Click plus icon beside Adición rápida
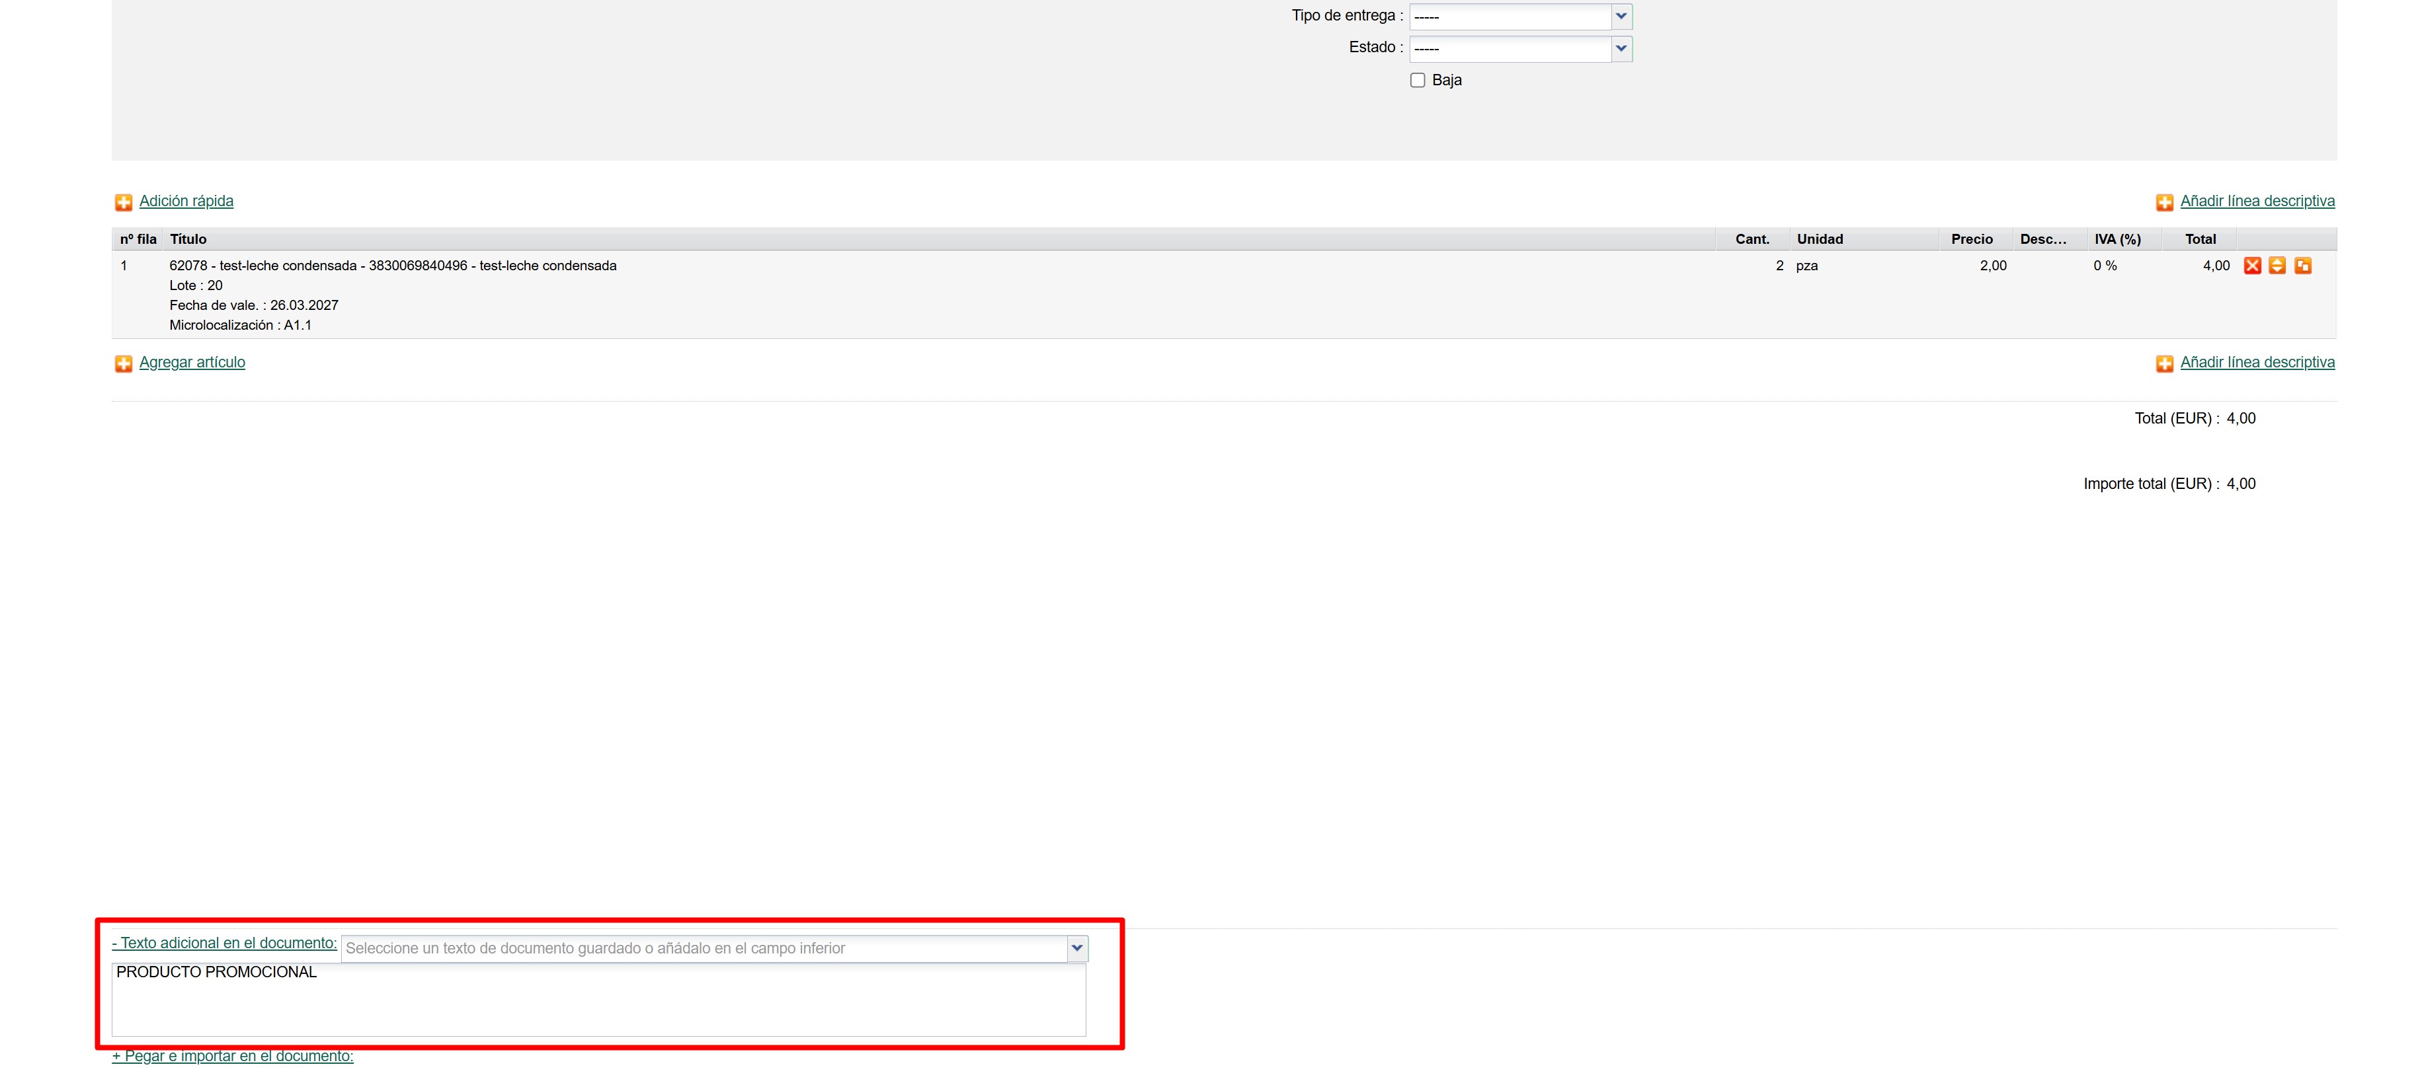 pos(123,202)
